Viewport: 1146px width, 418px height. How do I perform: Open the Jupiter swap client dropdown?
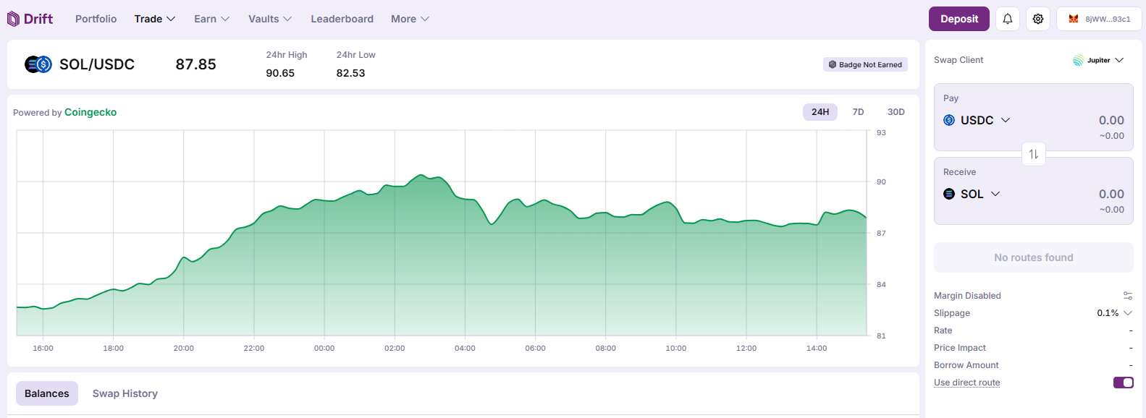1098,60
